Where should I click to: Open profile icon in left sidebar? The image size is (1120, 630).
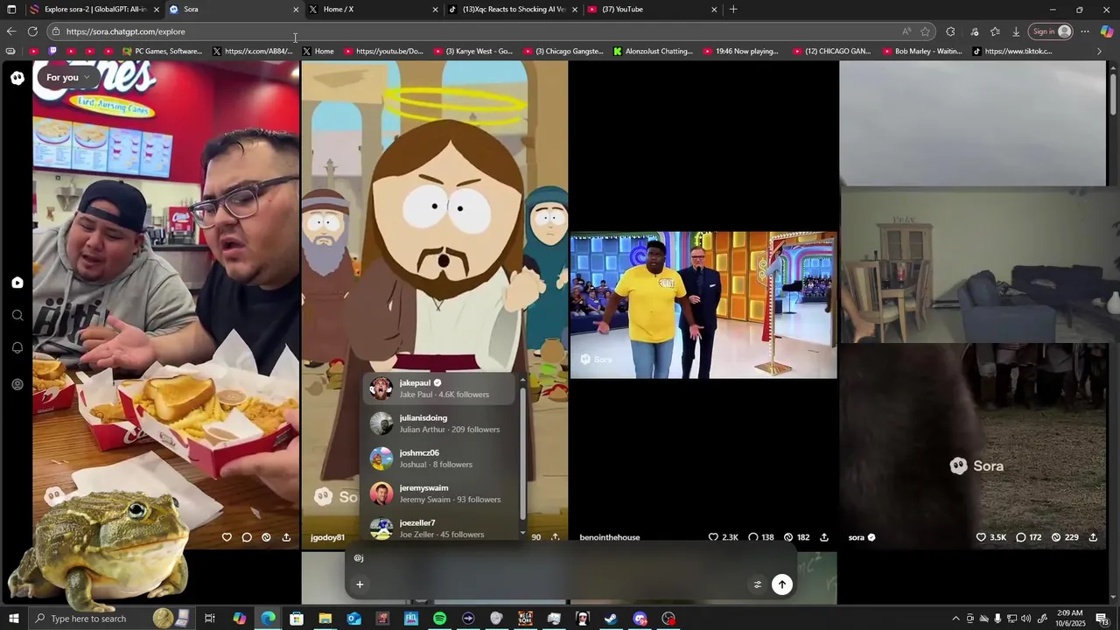17,384
